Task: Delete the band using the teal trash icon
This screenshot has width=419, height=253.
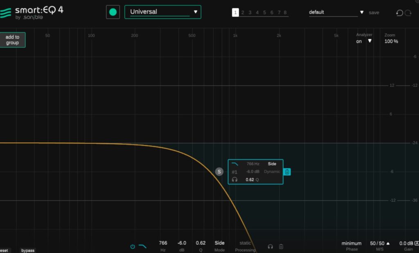Action: pyautogui.click(x=287, y=172)
